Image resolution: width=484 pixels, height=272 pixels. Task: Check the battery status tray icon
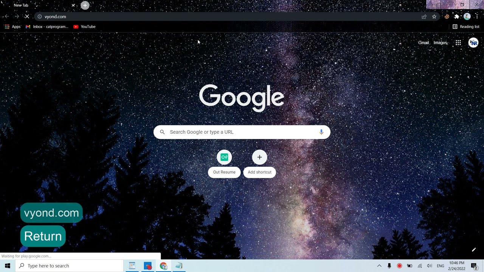tap(410, 266)
